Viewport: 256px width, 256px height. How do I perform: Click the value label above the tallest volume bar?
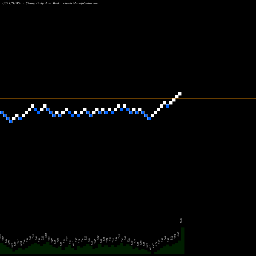tap(181, 220)
